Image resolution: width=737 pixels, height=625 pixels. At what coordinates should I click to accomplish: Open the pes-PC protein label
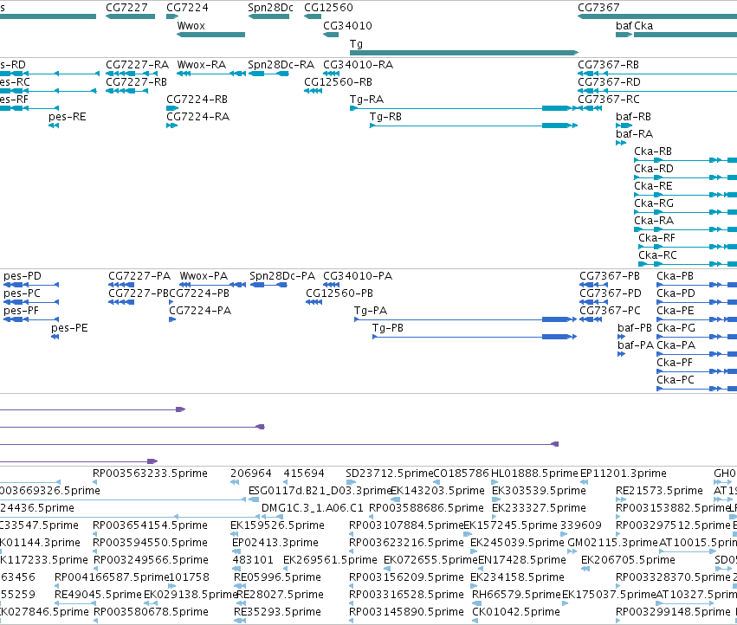22,293
